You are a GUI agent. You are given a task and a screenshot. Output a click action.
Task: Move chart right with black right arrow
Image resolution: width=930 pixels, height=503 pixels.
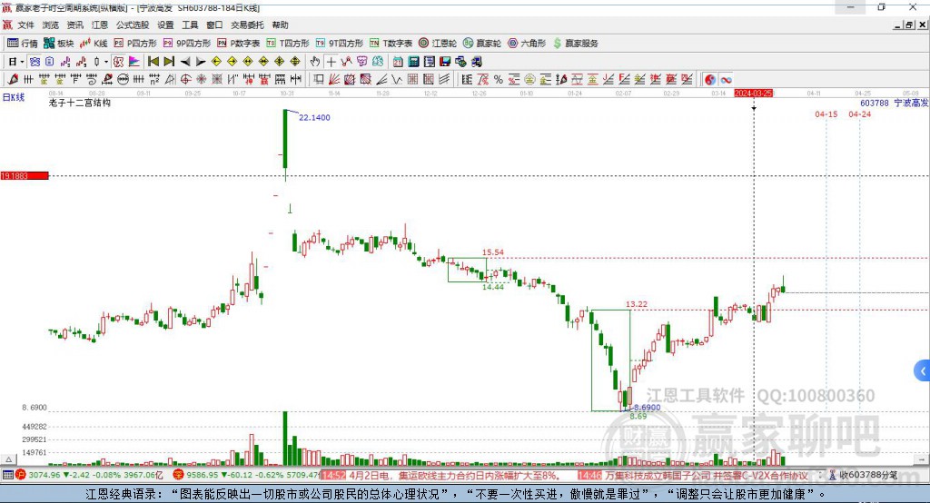[201, 62]
